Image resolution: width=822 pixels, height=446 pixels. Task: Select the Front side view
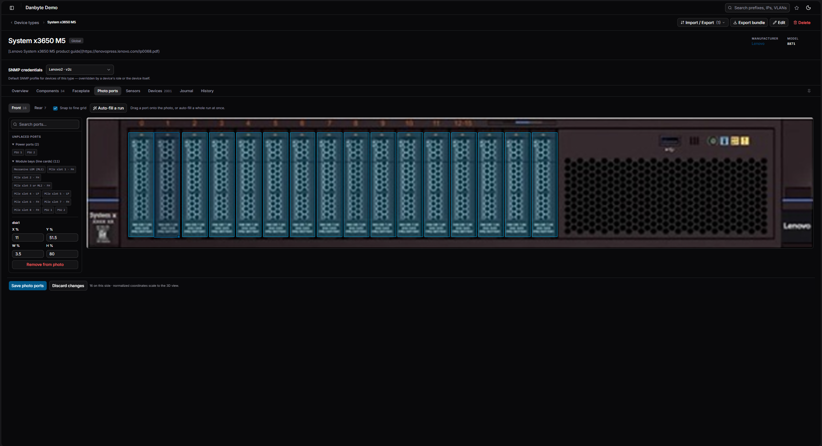coord(19,108)
